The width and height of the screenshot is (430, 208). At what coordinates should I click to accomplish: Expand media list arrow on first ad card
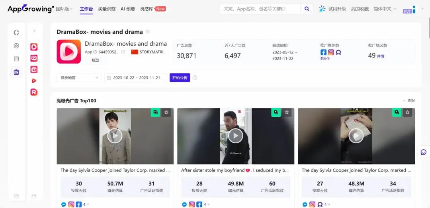point(88,204)
